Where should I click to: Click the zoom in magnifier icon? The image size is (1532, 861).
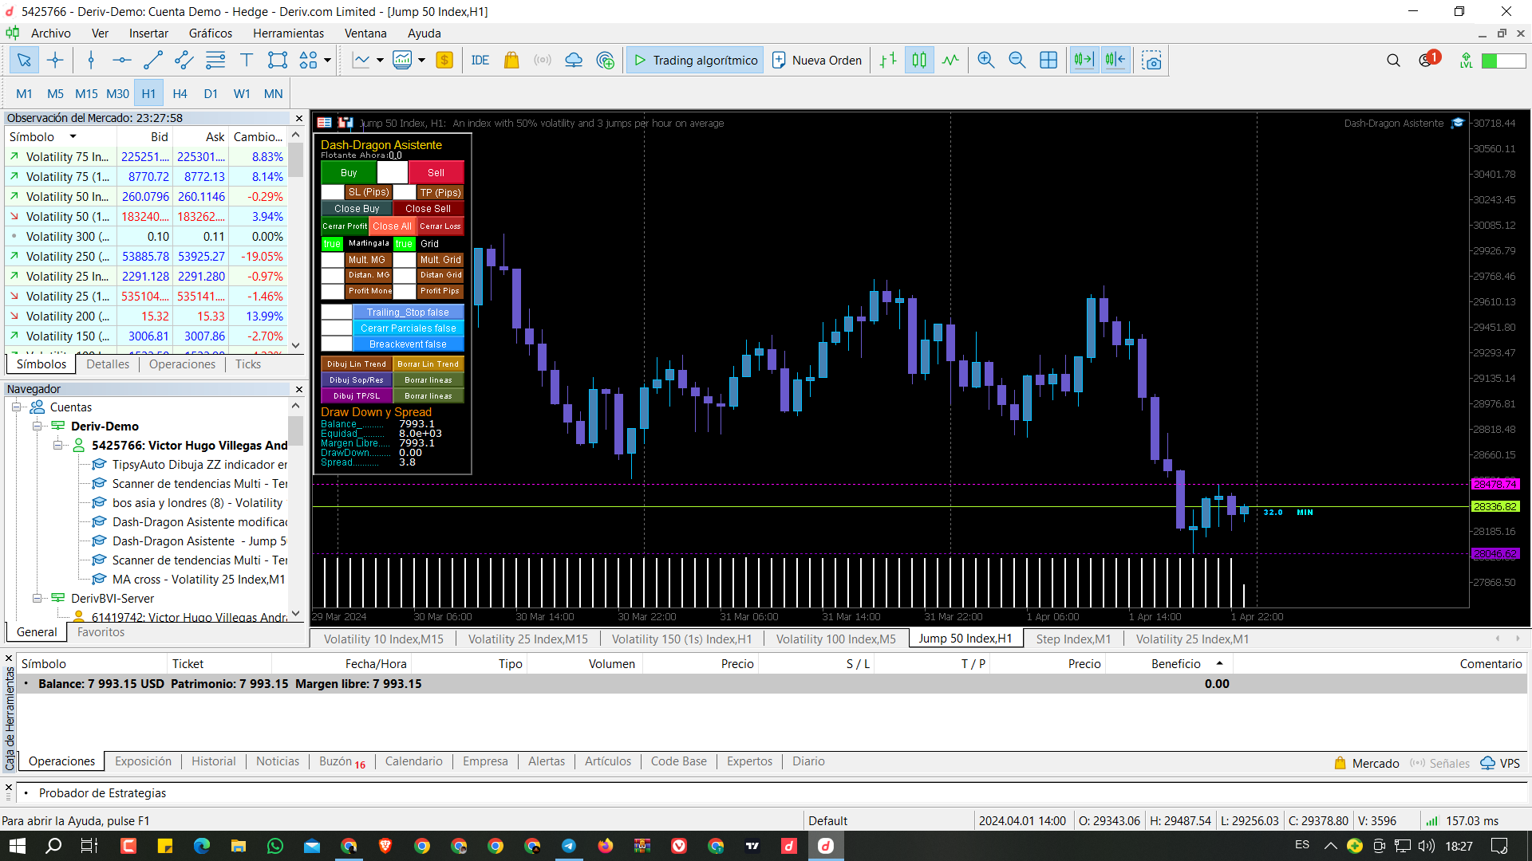click(985, 61)
